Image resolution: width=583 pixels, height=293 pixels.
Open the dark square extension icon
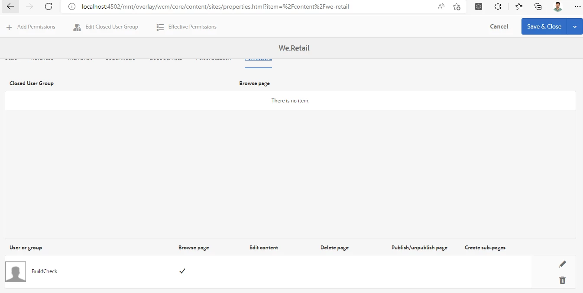click(x=479, y=6)
